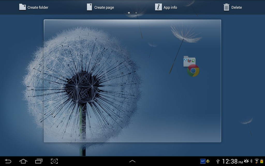This screenshot has height=166, width=265.
Task: Tap the USB connection status icon
Action: click(218, 161)
